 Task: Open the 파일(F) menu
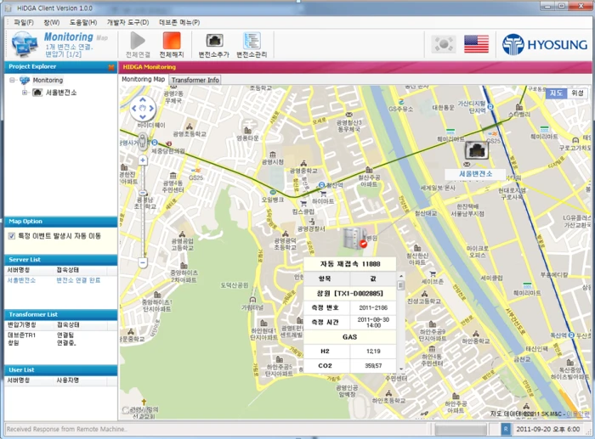click(x=24, y=22)
